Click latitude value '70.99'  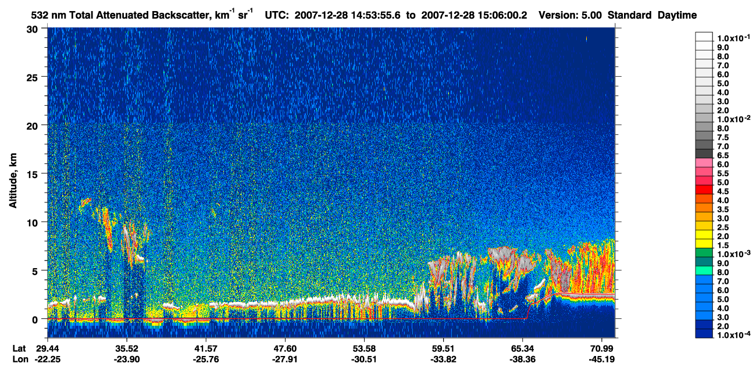pyautogui.click(x=601, y=348)
